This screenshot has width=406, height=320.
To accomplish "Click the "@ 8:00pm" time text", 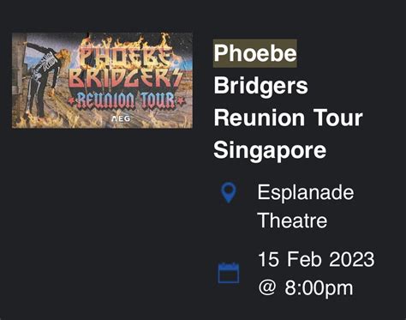I will click(x=306, y=287).
